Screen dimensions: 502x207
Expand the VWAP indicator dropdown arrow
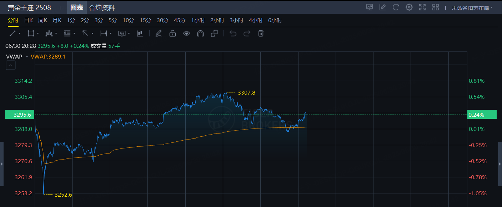click(27, 57)
